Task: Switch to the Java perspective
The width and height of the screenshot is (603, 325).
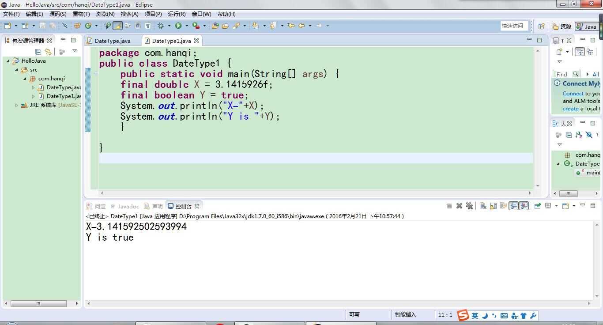Action: click(587, 26)
